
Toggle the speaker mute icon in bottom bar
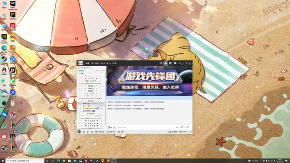click(84, 132)
